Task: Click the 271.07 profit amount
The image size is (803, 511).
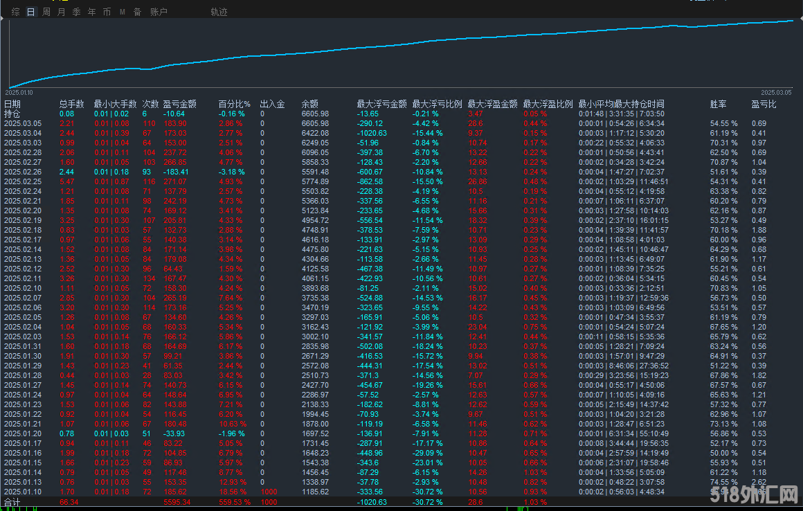Action: [x=175, y=182]
